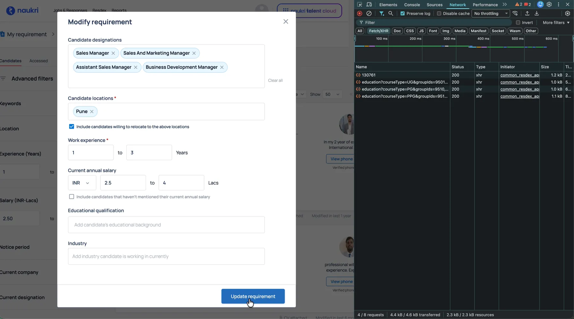Click Clear all designations link

275,81
